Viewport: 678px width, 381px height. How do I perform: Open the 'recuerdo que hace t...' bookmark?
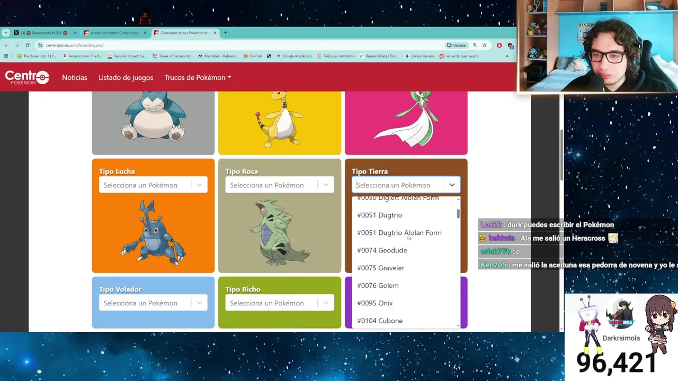460,56
